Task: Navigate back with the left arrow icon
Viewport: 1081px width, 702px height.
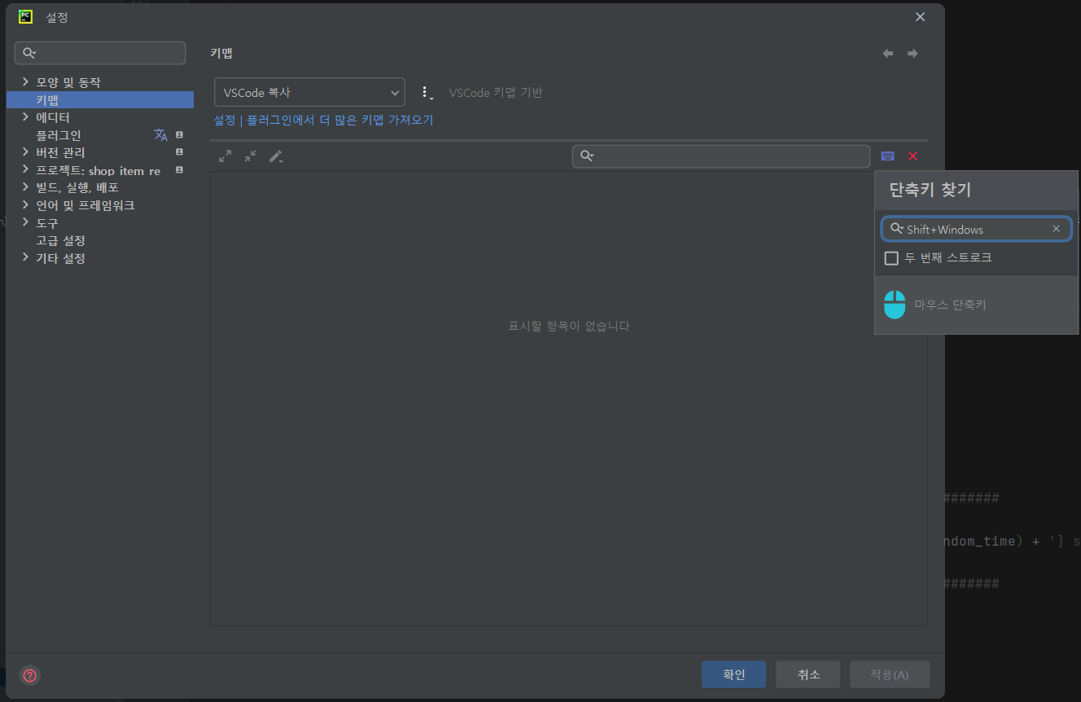Action: (888, 54)
